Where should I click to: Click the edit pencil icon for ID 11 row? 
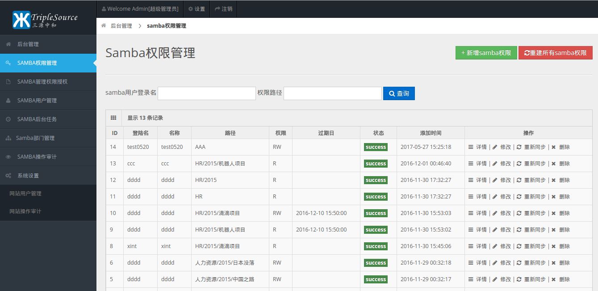click(x=495, y=197)
